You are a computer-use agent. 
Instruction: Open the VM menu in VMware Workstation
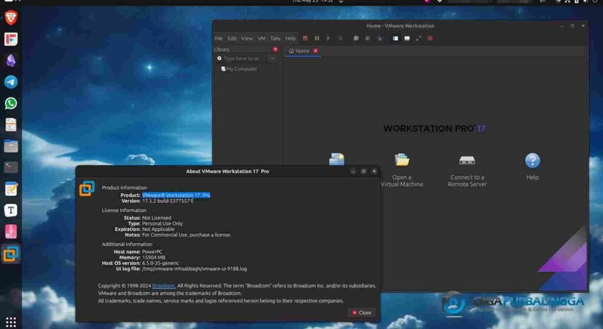(261, 38)
